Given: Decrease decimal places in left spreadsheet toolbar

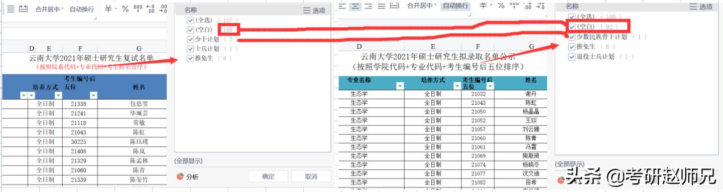Looking at the screenshot, I should pyautogui.click(x=163, y=9).
